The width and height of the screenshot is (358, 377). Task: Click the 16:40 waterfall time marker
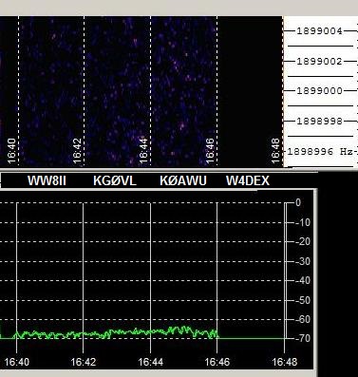click(x=11, y=151)
